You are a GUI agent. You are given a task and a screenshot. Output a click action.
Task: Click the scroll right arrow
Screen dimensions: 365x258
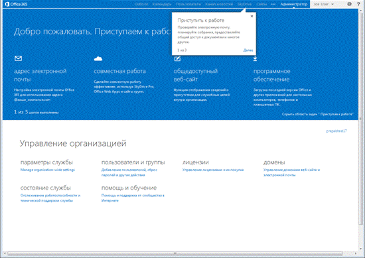tap(356, 253)
